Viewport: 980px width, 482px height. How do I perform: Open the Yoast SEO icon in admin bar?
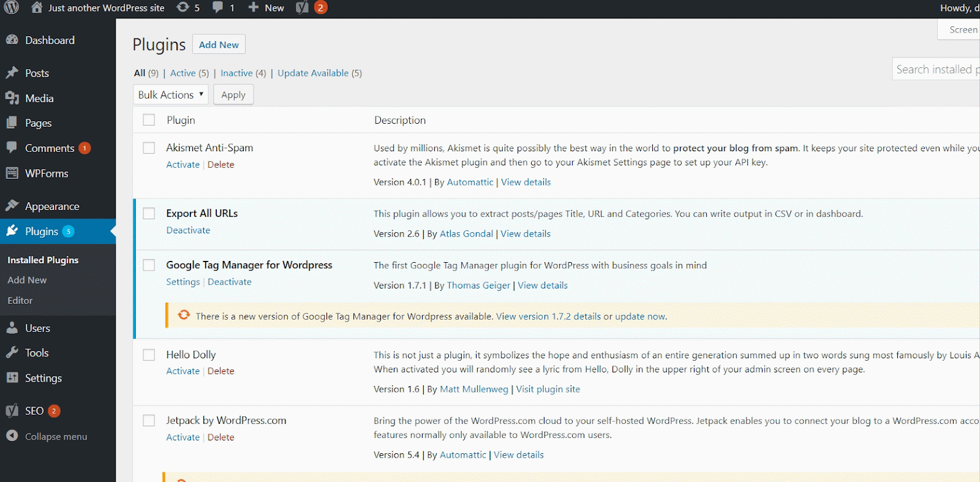pyautogui.click(x=303, y=7)
